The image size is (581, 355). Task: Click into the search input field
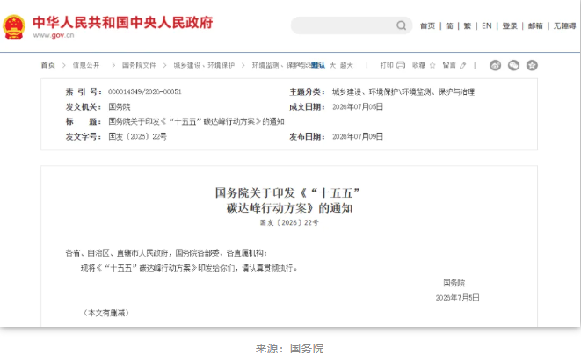[x=345, y=25]
